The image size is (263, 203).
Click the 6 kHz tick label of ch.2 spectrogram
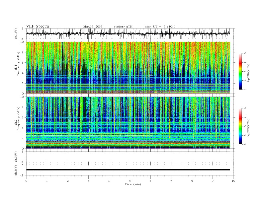coord(23,117)
